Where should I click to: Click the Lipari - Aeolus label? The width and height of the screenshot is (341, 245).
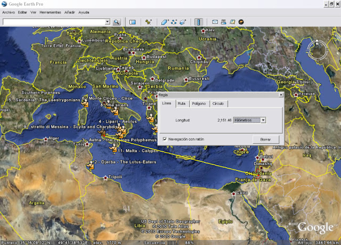[x=118, y=121]
